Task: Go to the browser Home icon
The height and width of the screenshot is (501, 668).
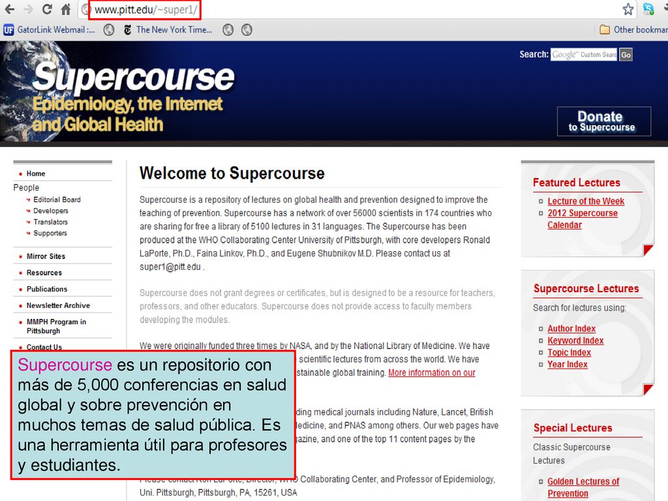Action: coord(66,9)
